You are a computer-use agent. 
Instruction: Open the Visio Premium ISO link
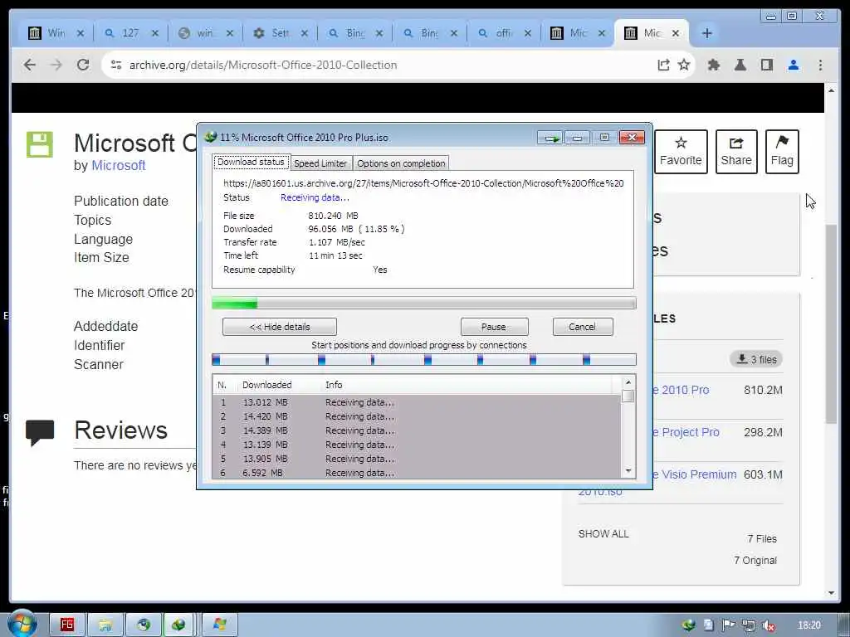click(695, 474)
